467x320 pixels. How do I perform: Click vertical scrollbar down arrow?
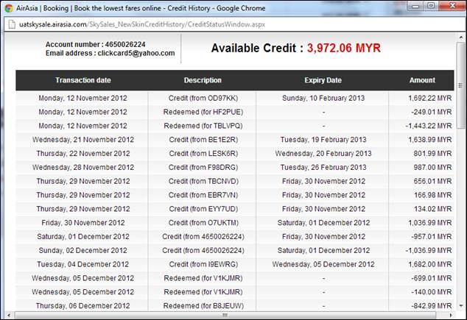pyautogui.click(x=461, y=306)
